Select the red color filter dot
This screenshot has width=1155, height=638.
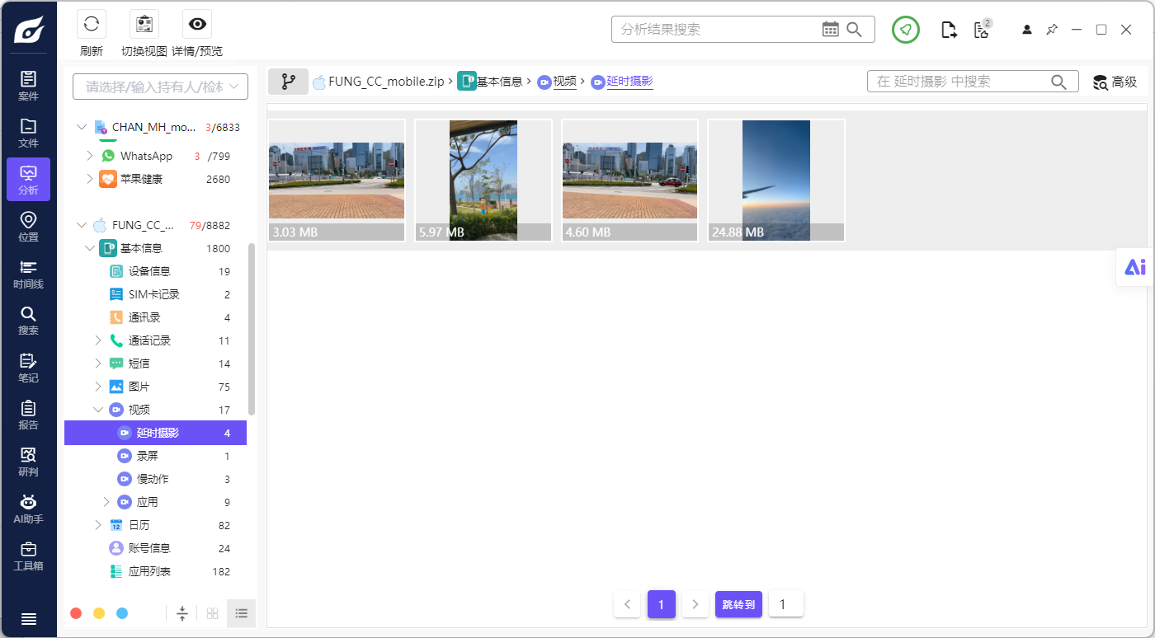[76, 613]
